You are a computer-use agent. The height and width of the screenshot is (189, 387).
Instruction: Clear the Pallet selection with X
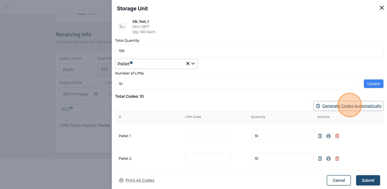click(x=188, y=64)
